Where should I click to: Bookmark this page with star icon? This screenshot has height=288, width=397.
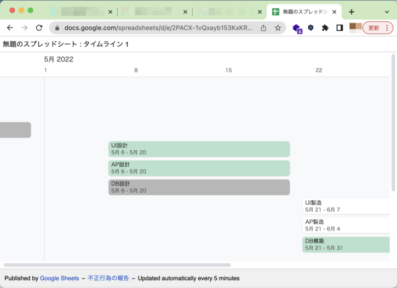click(278, 27)
